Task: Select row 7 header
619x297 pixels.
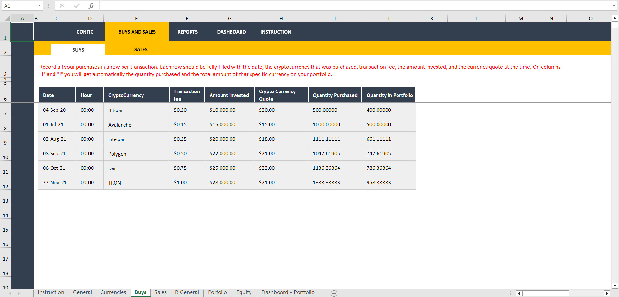Action: tap(5, 110)
